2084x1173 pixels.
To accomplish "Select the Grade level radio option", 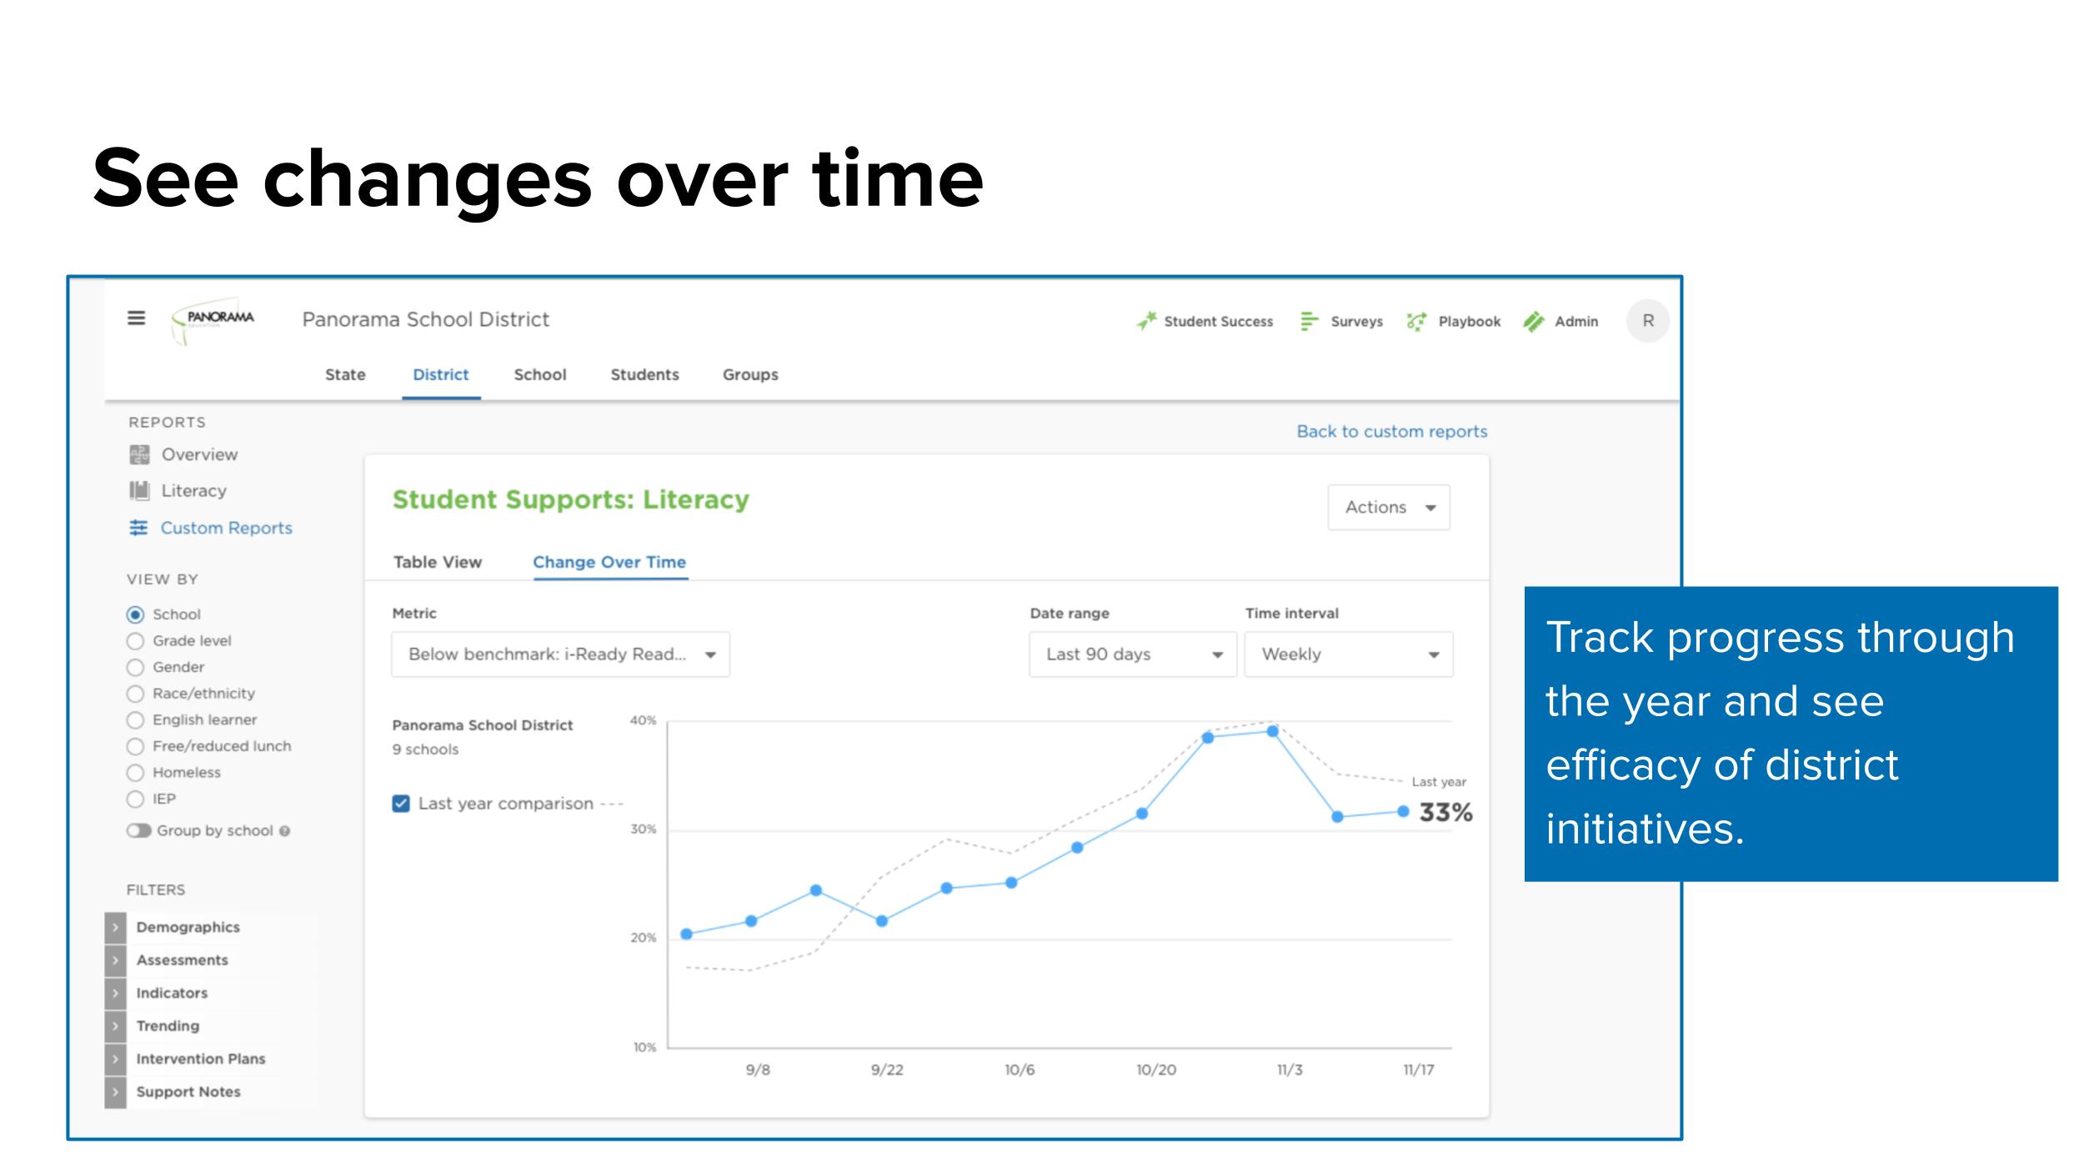I will [135, 641].
